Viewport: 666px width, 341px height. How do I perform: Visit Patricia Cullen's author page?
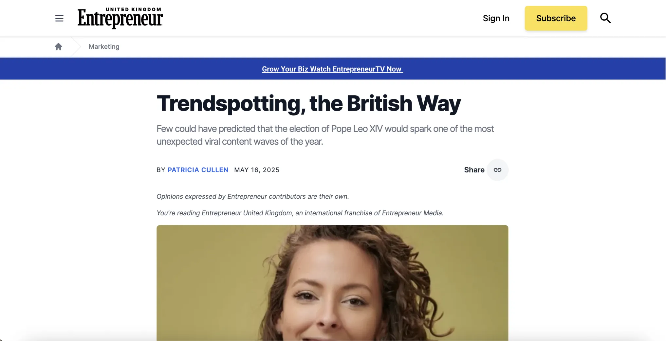[198, 170]
